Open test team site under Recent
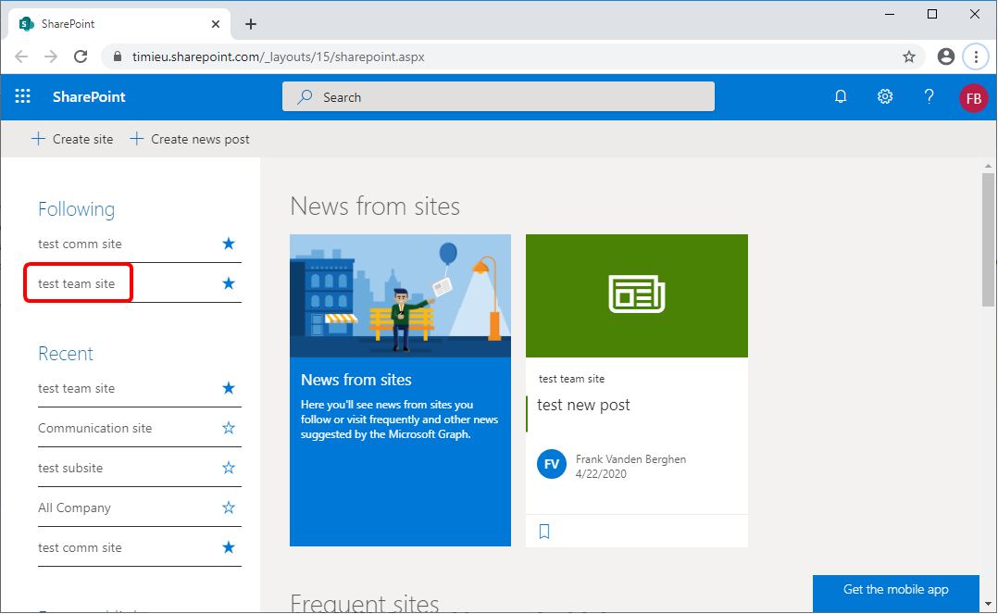Screen dimensions: 998x614 point(76,389)
